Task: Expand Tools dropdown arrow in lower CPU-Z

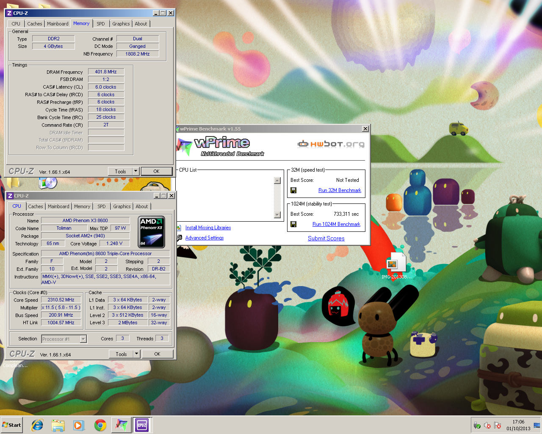Action: pos(137,354)
